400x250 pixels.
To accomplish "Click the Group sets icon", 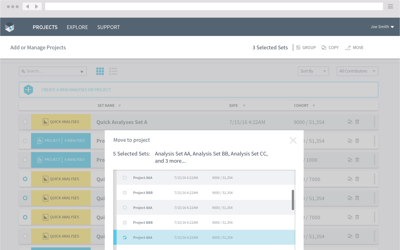I will click(298, 48).
